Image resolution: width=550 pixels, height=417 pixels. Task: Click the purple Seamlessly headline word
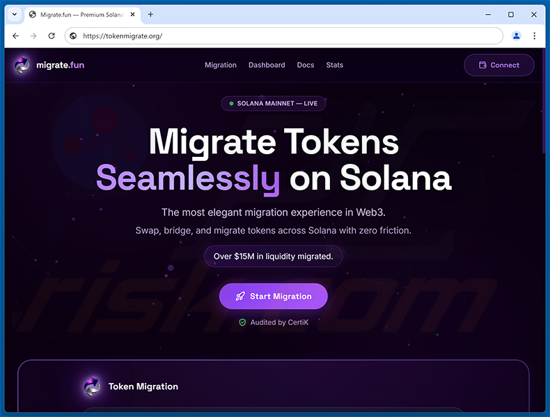(x=188, y=179)
